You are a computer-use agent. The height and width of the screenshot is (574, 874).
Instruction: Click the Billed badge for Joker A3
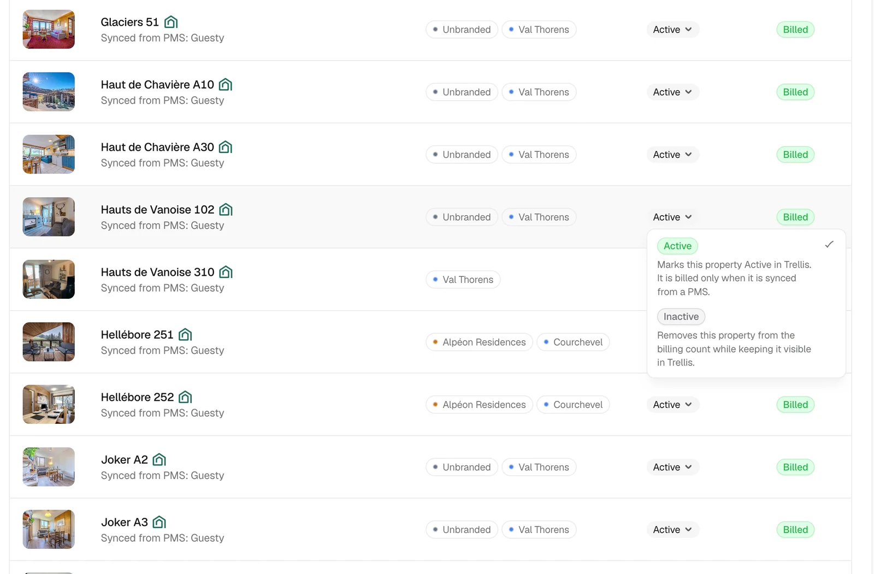point(795,530)
